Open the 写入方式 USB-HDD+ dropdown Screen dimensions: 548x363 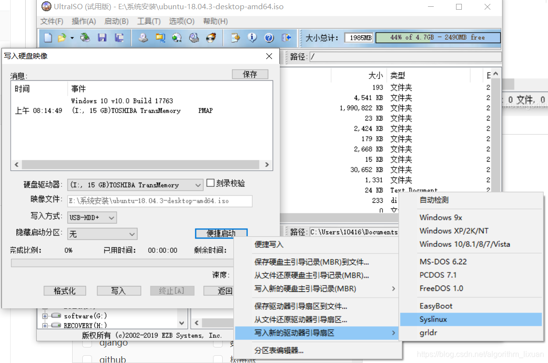[111, 218]
